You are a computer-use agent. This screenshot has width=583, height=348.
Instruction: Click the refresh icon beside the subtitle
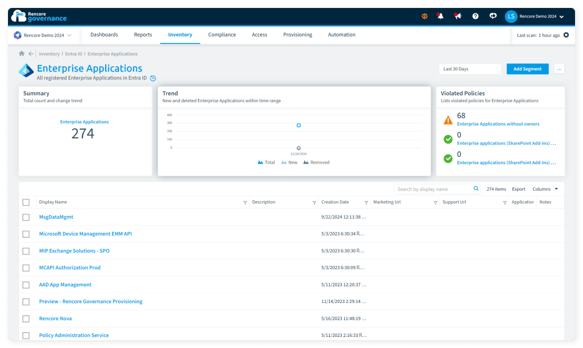(153, 78)
